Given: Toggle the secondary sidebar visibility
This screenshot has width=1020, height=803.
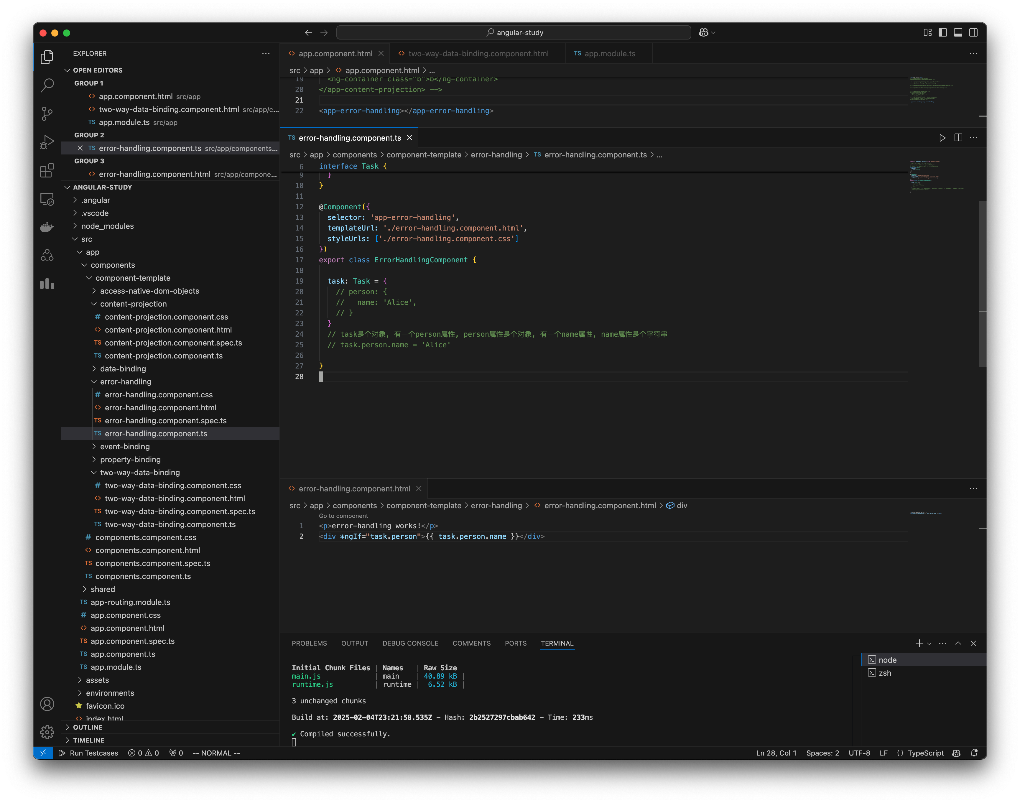Looking at the screenshot, I should click(x=973, y=32).
